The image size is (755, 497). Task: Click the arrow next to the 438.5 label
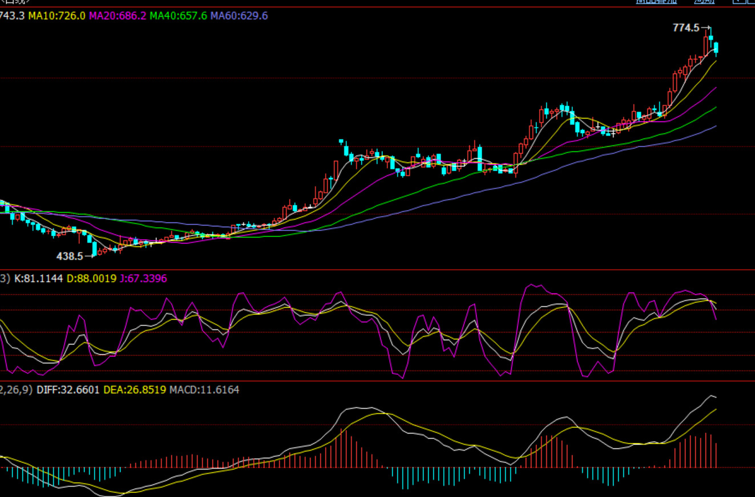(89, 257)
